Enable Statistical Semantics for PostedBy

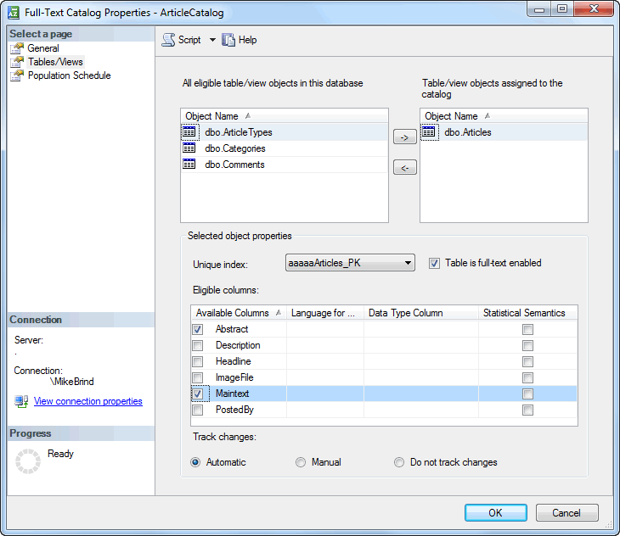point(527,410)
